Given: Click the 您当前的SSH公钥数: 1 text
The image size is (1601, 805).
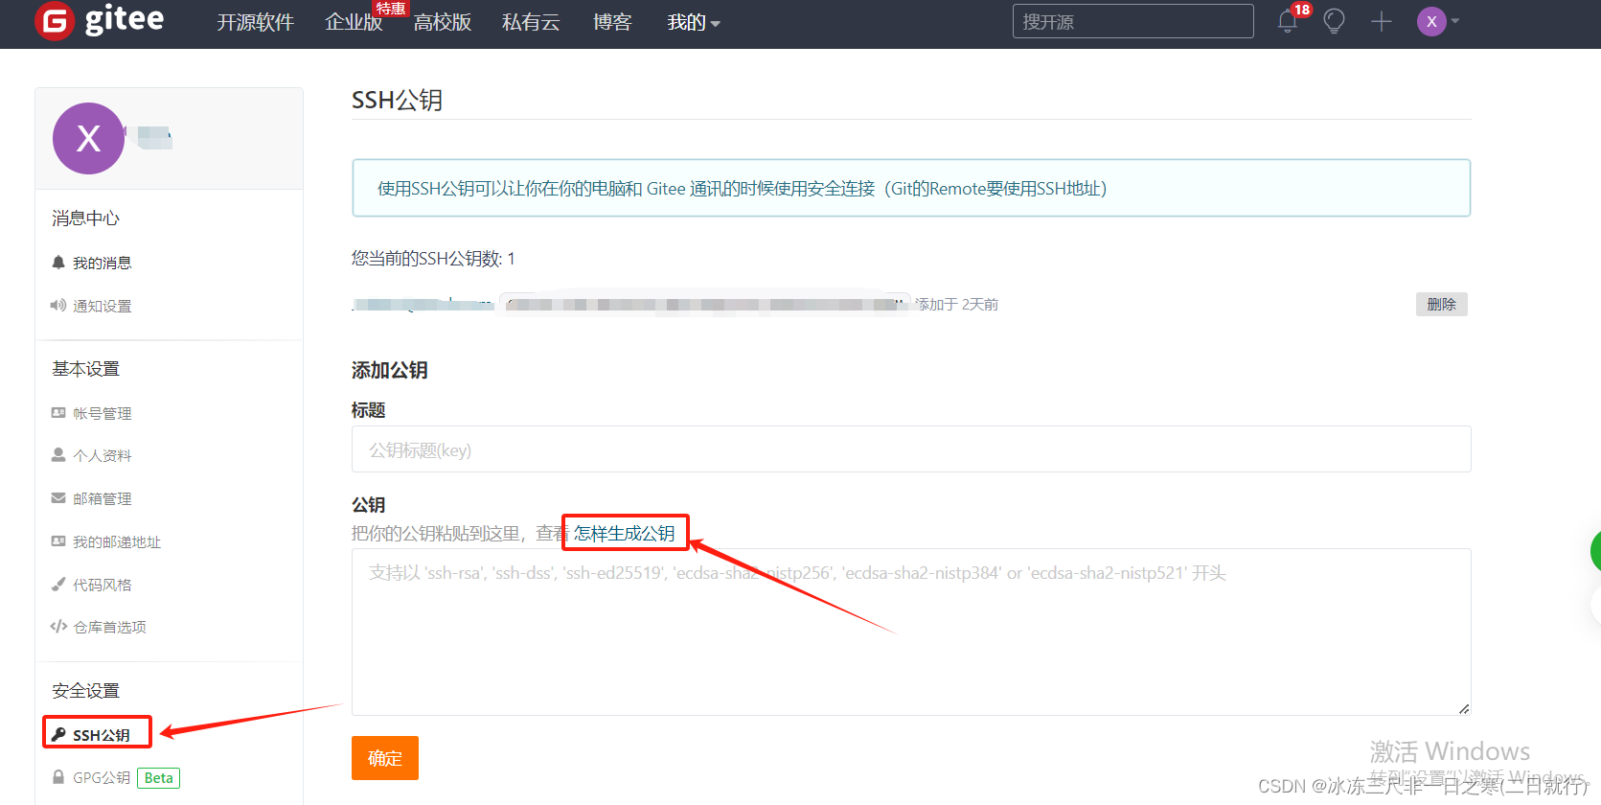Looking at the screenshot, I should (x=433, y=258).
